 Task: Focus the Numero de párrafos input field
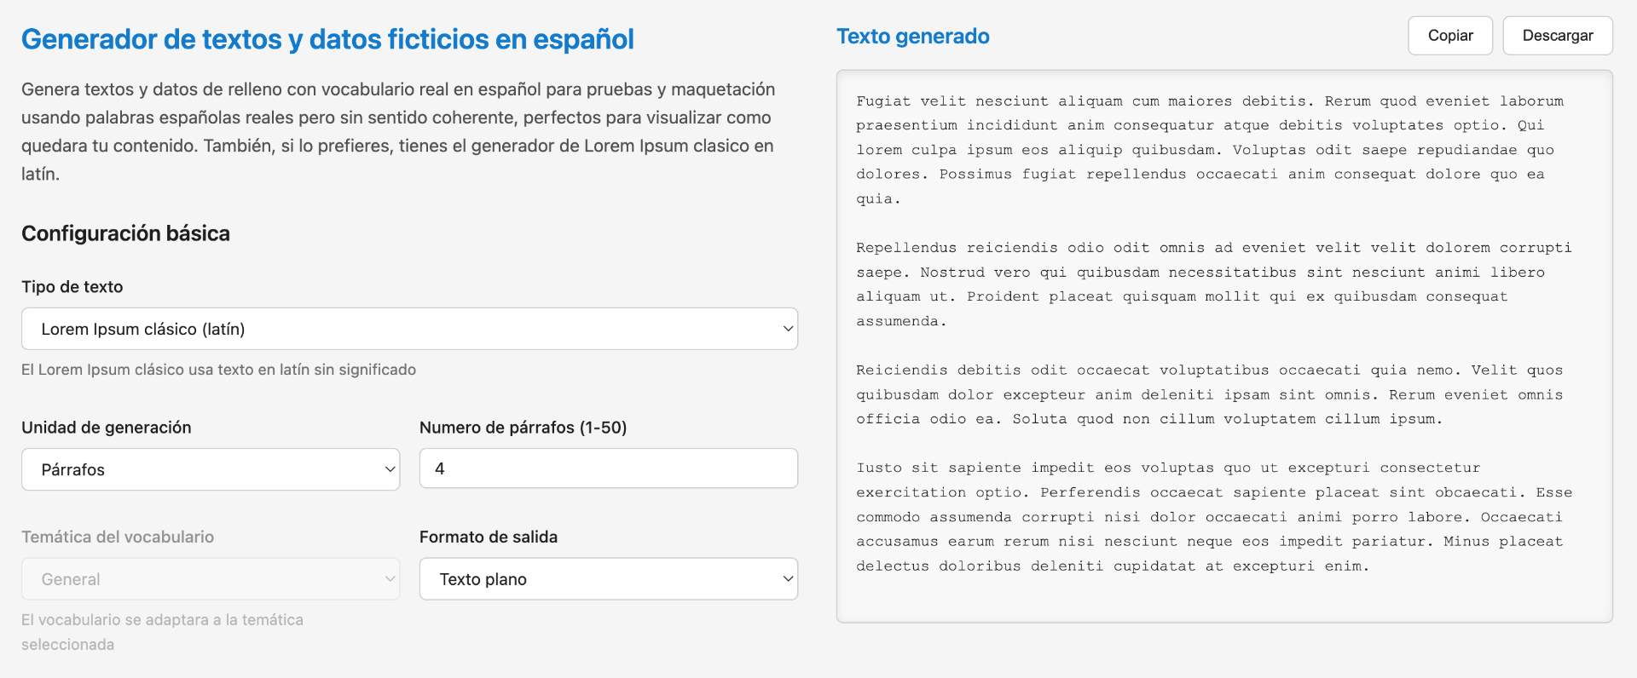608,468
